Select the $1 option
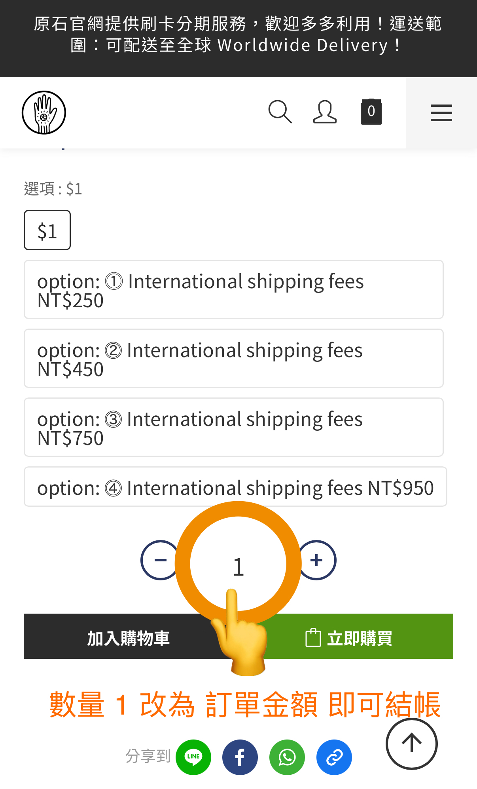The height and width of the screenshot is (789, 477). 47,230
